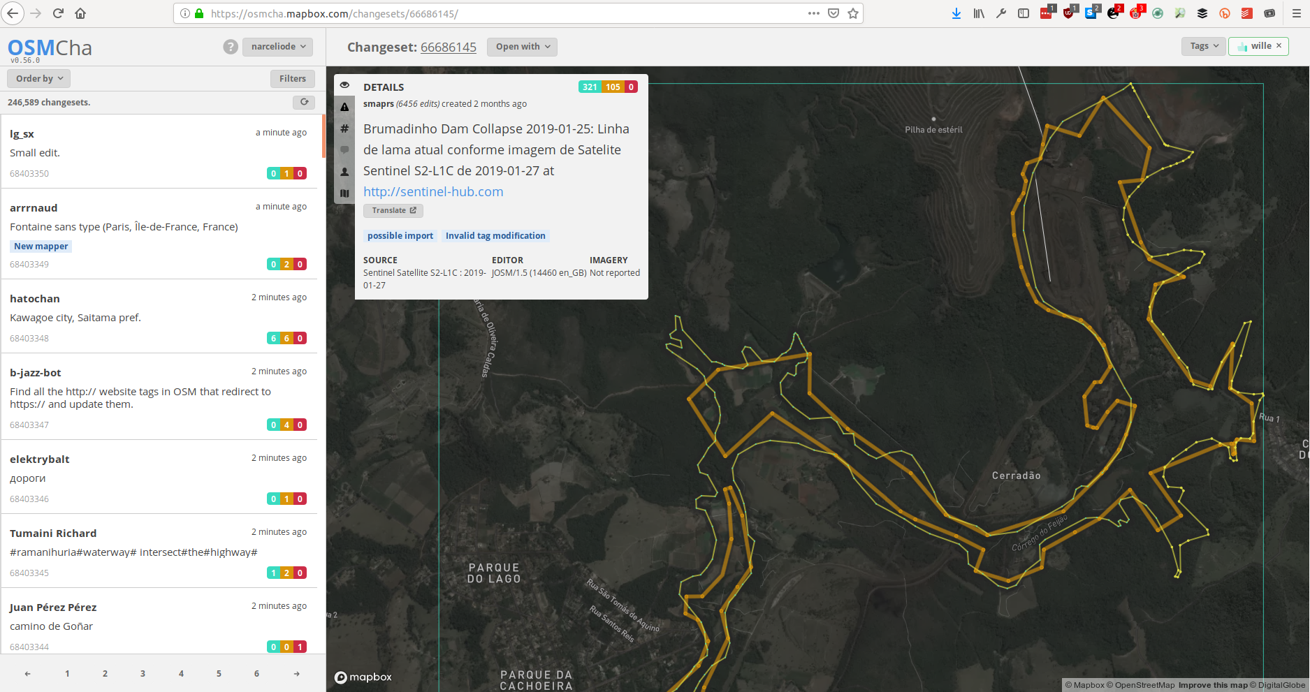Open the Library bookshelf icon
Viewport: 1310px width, 692px height.
(979, 13)
